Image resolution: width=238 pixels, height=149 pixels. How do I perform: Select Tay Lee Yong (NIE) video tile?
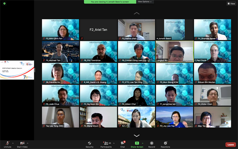[x=60, y=117]
